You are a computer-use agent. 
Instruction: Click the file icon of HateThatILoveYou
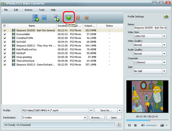click(x=13, y=49)
